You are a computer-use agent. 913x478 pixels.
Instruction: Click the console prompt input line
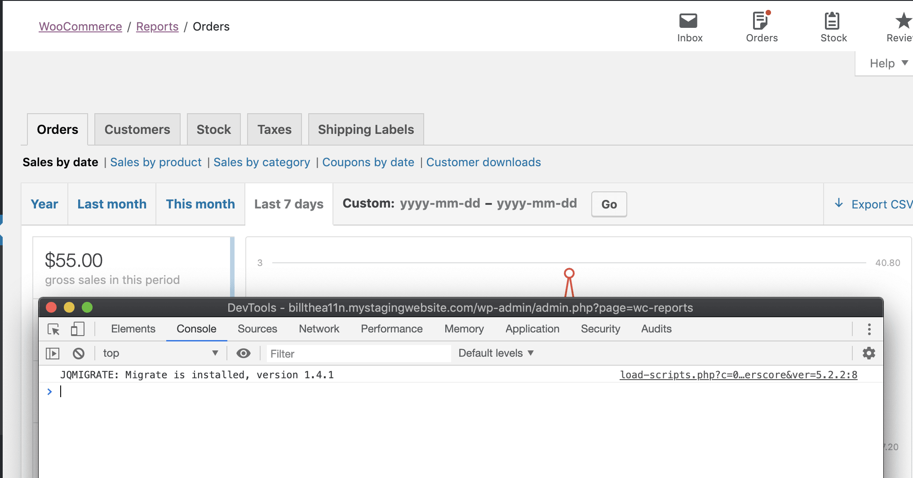click(461, 392)
